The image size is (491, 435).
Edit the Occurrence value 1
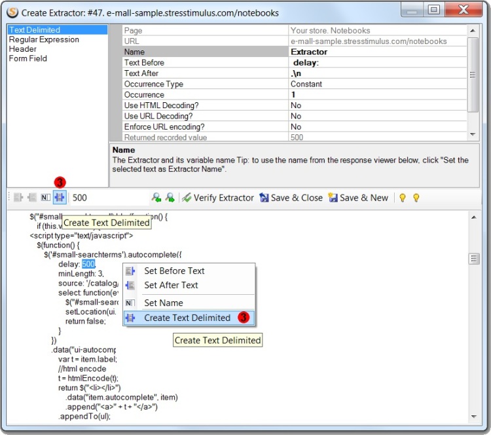378,94
